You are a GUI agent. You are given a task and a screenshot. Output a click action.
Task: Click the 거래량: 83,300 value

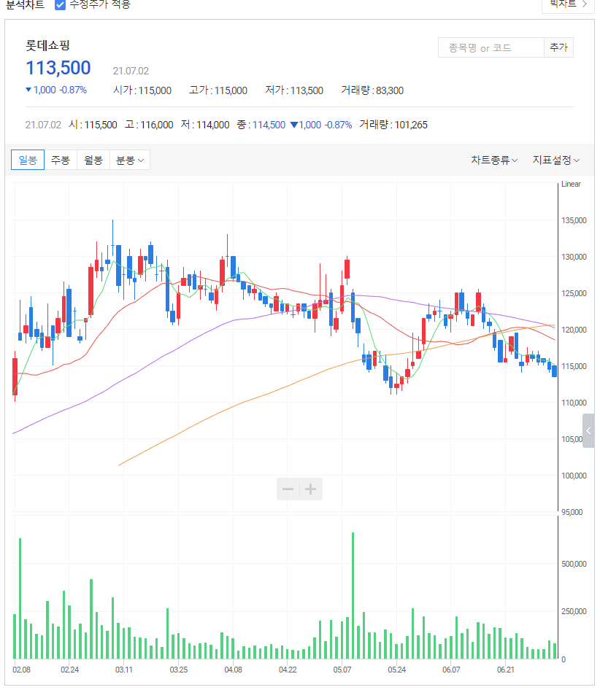tap(372, 90)
